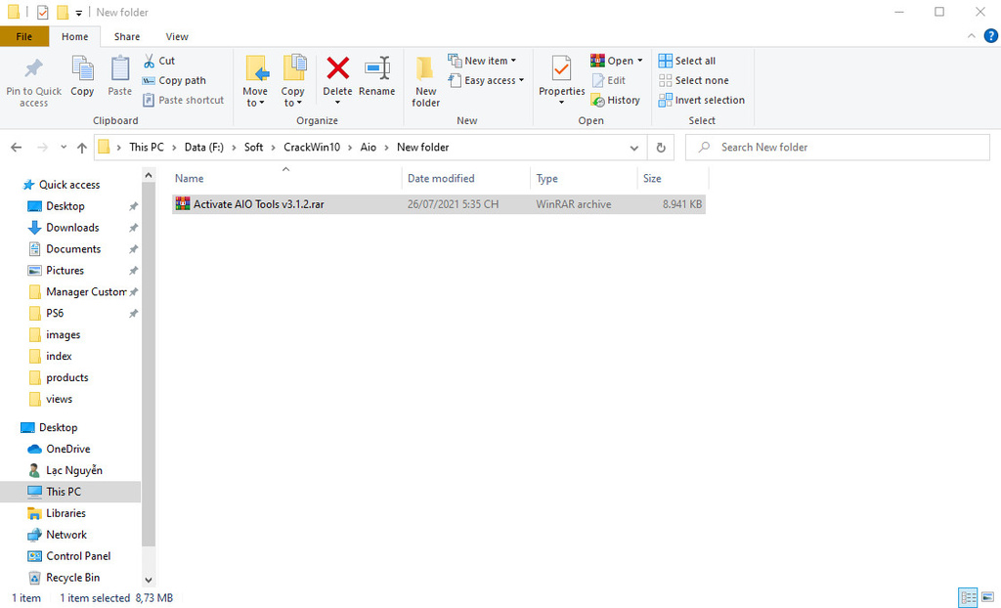The image size is (1001, 608).
Task: Open Quick access in navigation pane
Action: (69, 185)
